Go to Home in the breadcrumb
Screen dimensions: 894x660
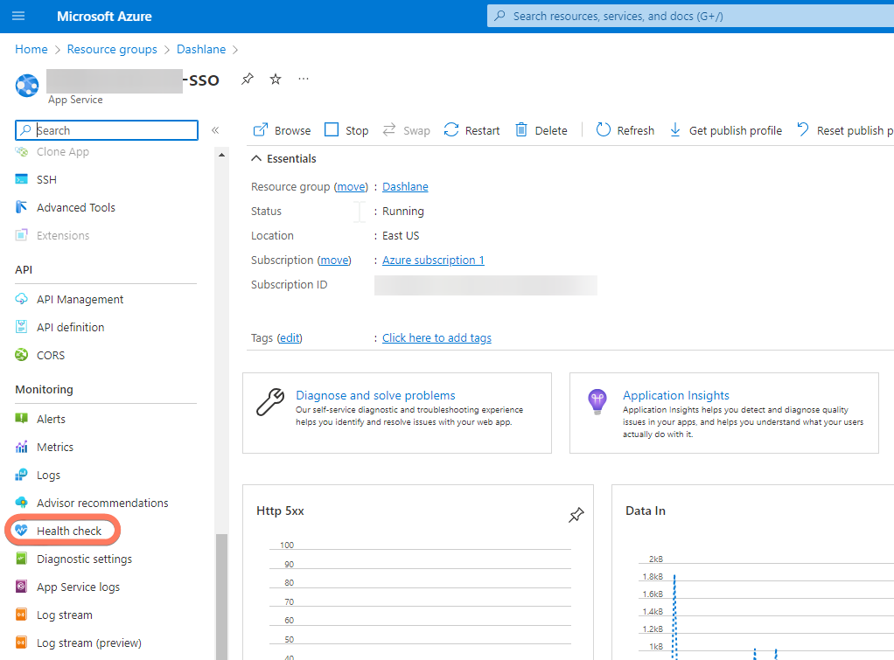(x=31, y=49)
